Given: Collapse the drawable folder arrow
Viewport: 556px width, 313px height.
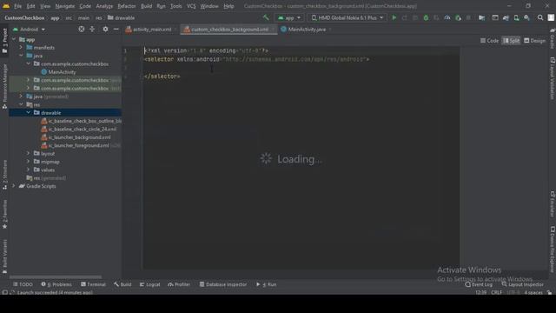Looking at the screenshot, I should [29, 112].
